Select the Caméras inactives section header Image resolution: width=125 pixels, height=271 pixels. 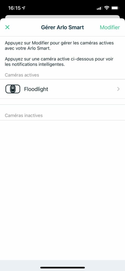24,115
